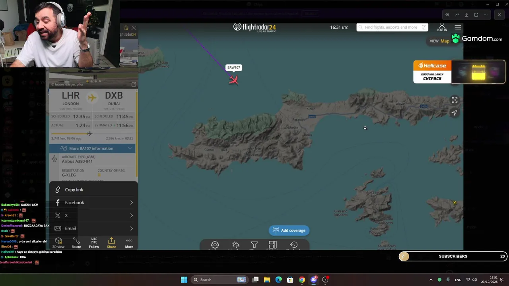The image size is (509, 286).
Task: Open the Widgets layout icon
Action: (273, 245)
